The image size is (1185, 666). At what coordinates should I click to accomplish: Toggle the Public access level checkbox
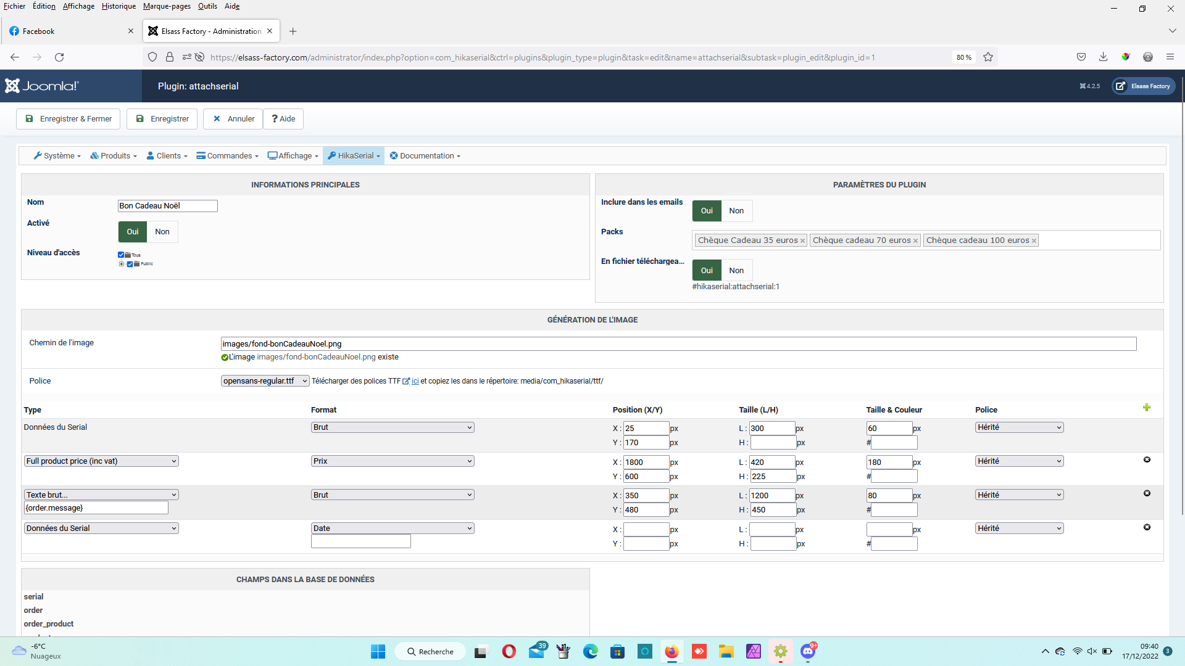pyautogui.click(x=130, y=264)
